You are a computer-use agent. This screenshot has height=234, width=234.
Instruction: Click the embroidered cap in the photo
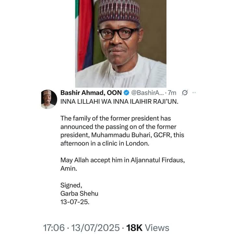pyautogui.click(x=119, y=12)
